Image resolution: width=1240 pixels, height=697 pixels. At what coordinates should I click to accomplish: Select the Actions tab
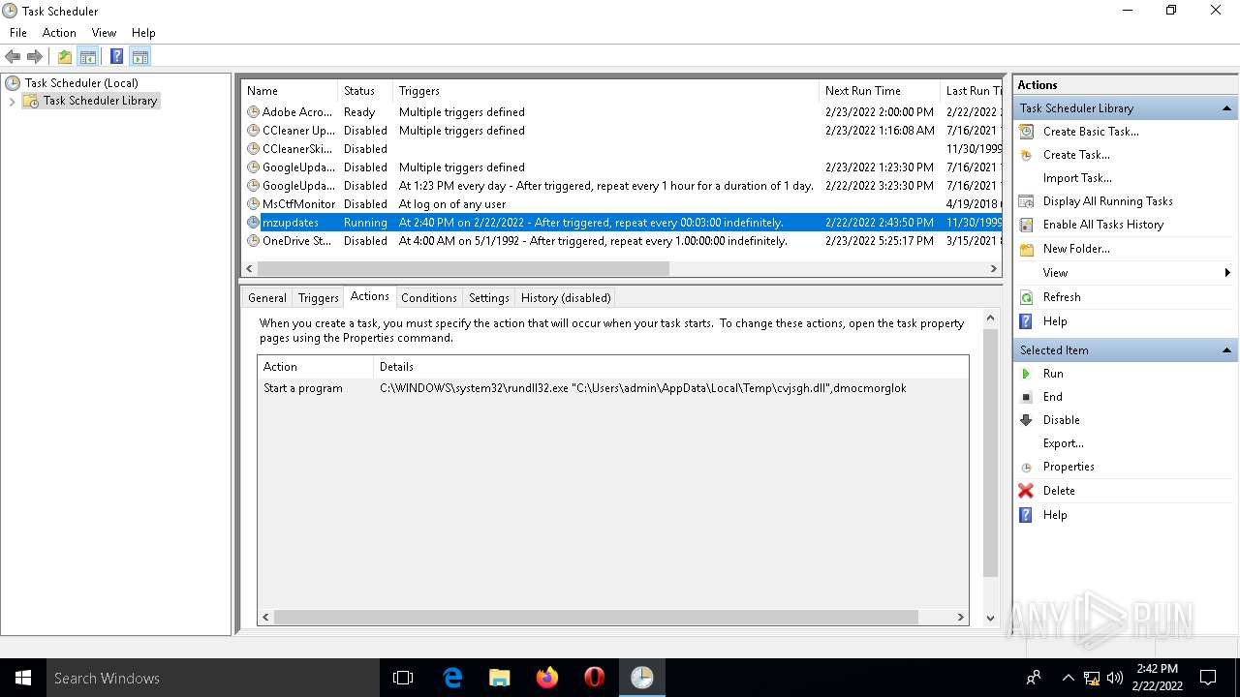point(369,296)
